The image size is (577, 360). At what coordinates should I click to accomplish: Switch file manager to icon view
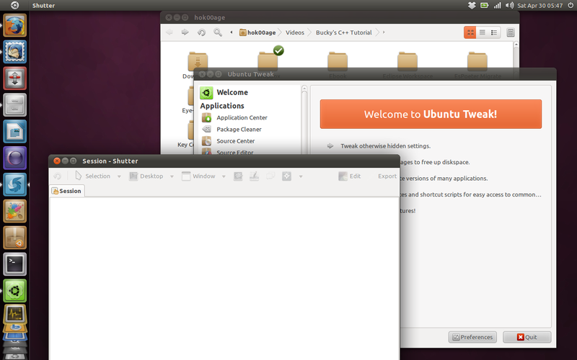[x=470, y=32]
